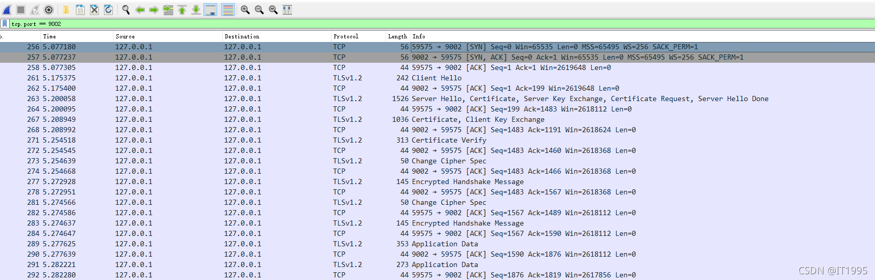
Task: Sort packets by Time column header
Action: coord(77,36)
